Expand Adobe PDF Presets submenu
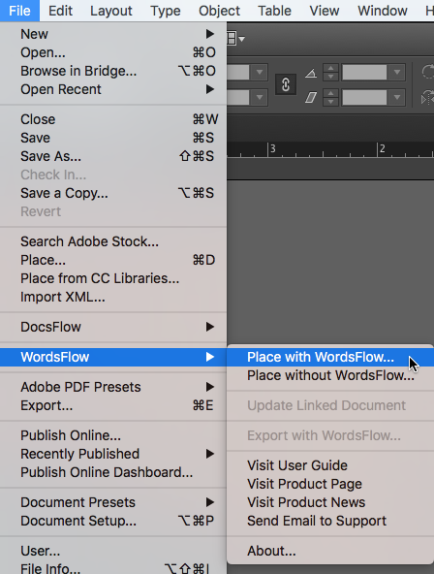This screenshot has width=434, height=574. tap(113, 387)
